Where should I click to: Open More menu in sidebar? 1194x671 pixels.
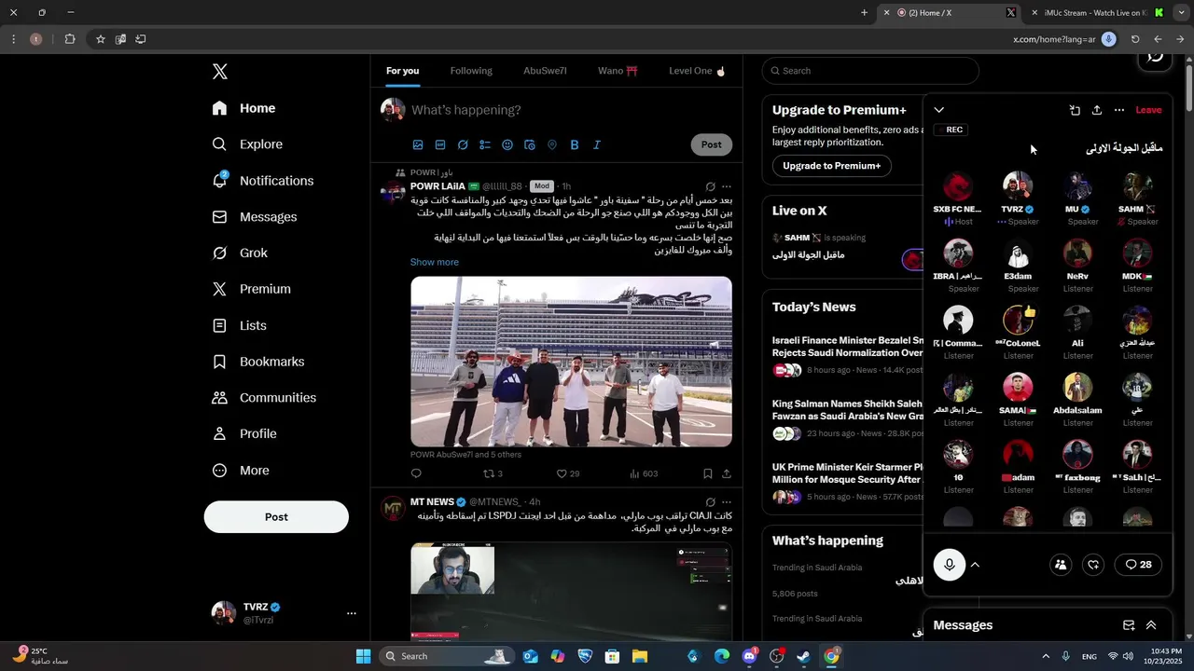(242, 471)
